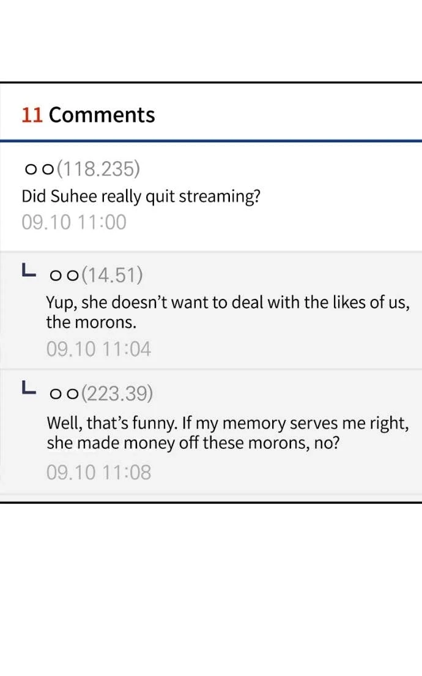Viewport: 422px width, 676px height.
Task: Click the nickname circles before (223.39)
Action: coord(64,394)
